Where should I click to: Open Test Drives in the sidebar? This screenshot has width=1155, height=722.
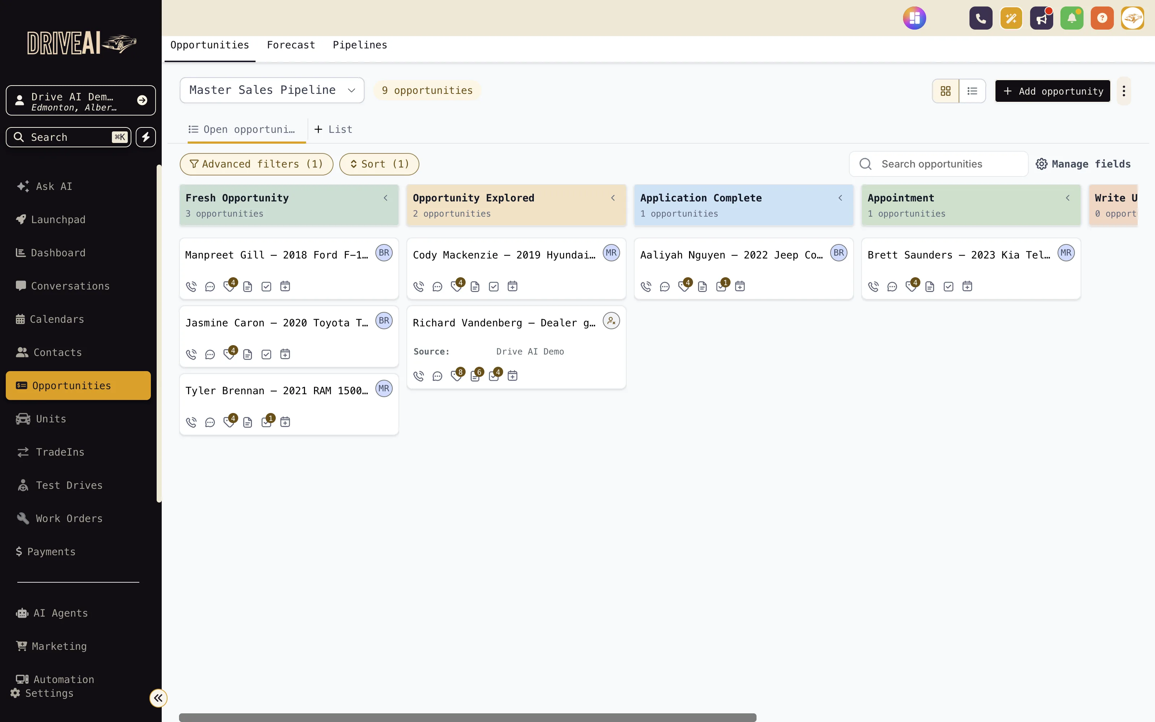78,485
